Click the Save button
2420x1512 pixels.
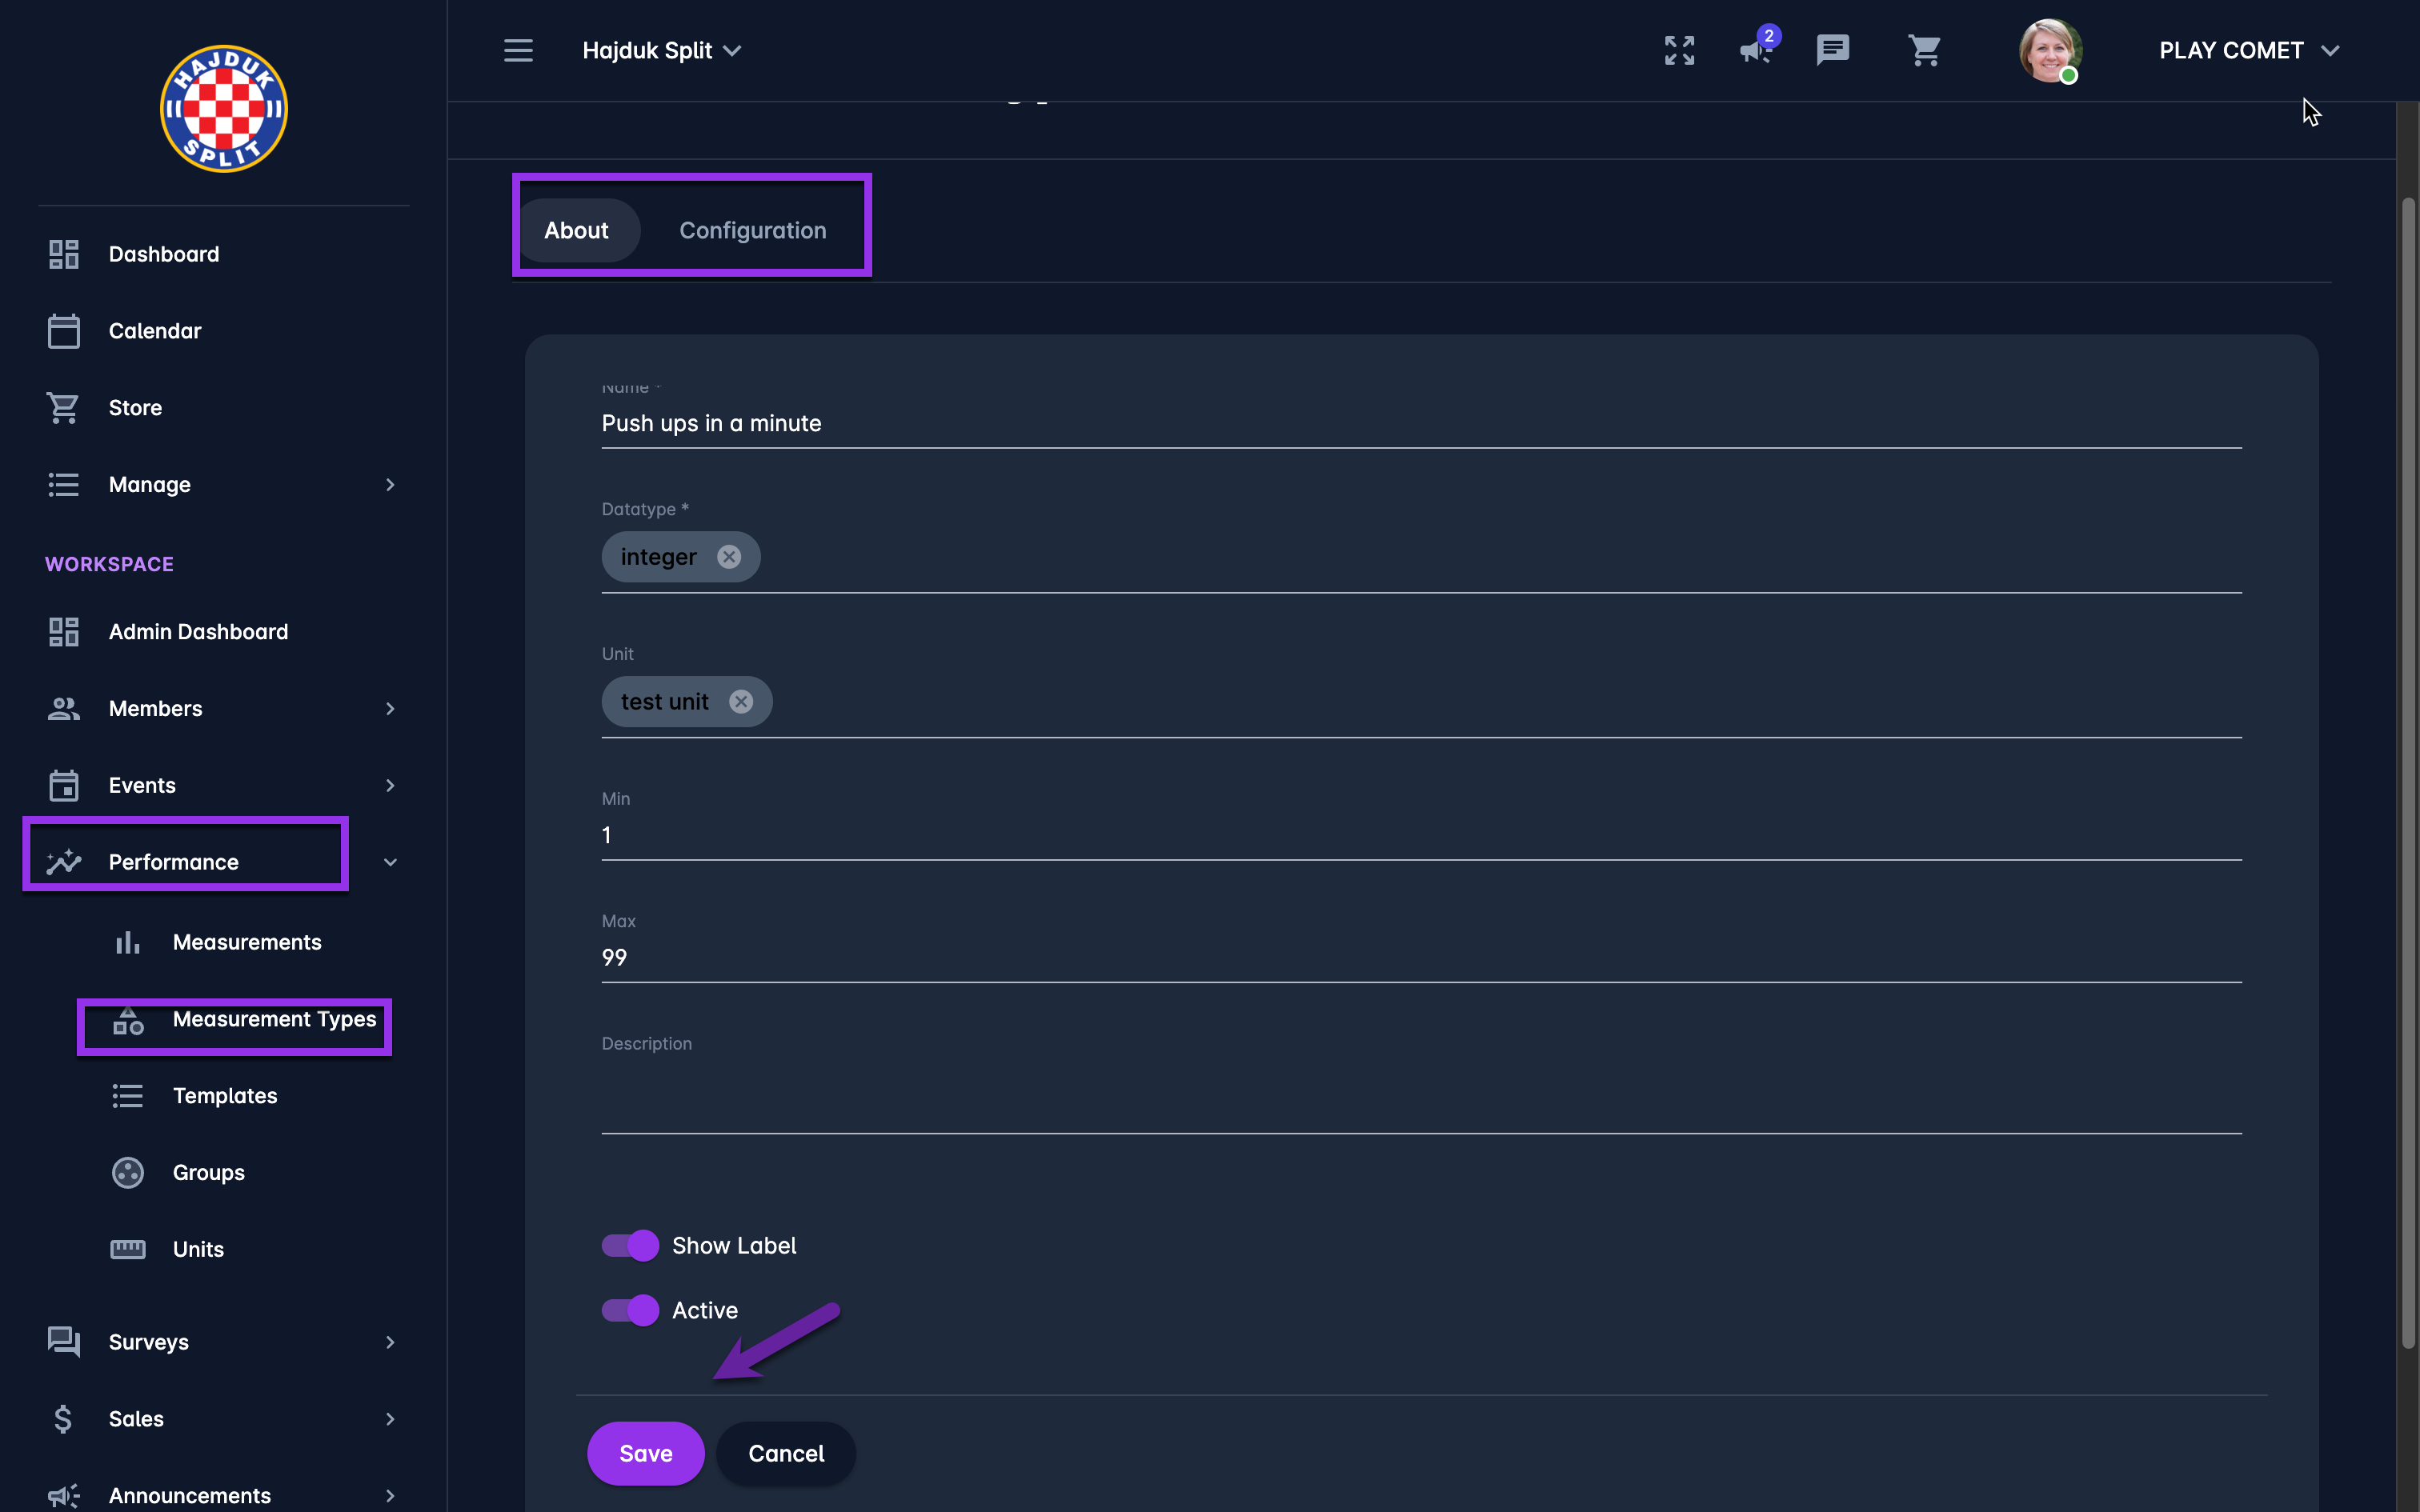pos(645,1453)
